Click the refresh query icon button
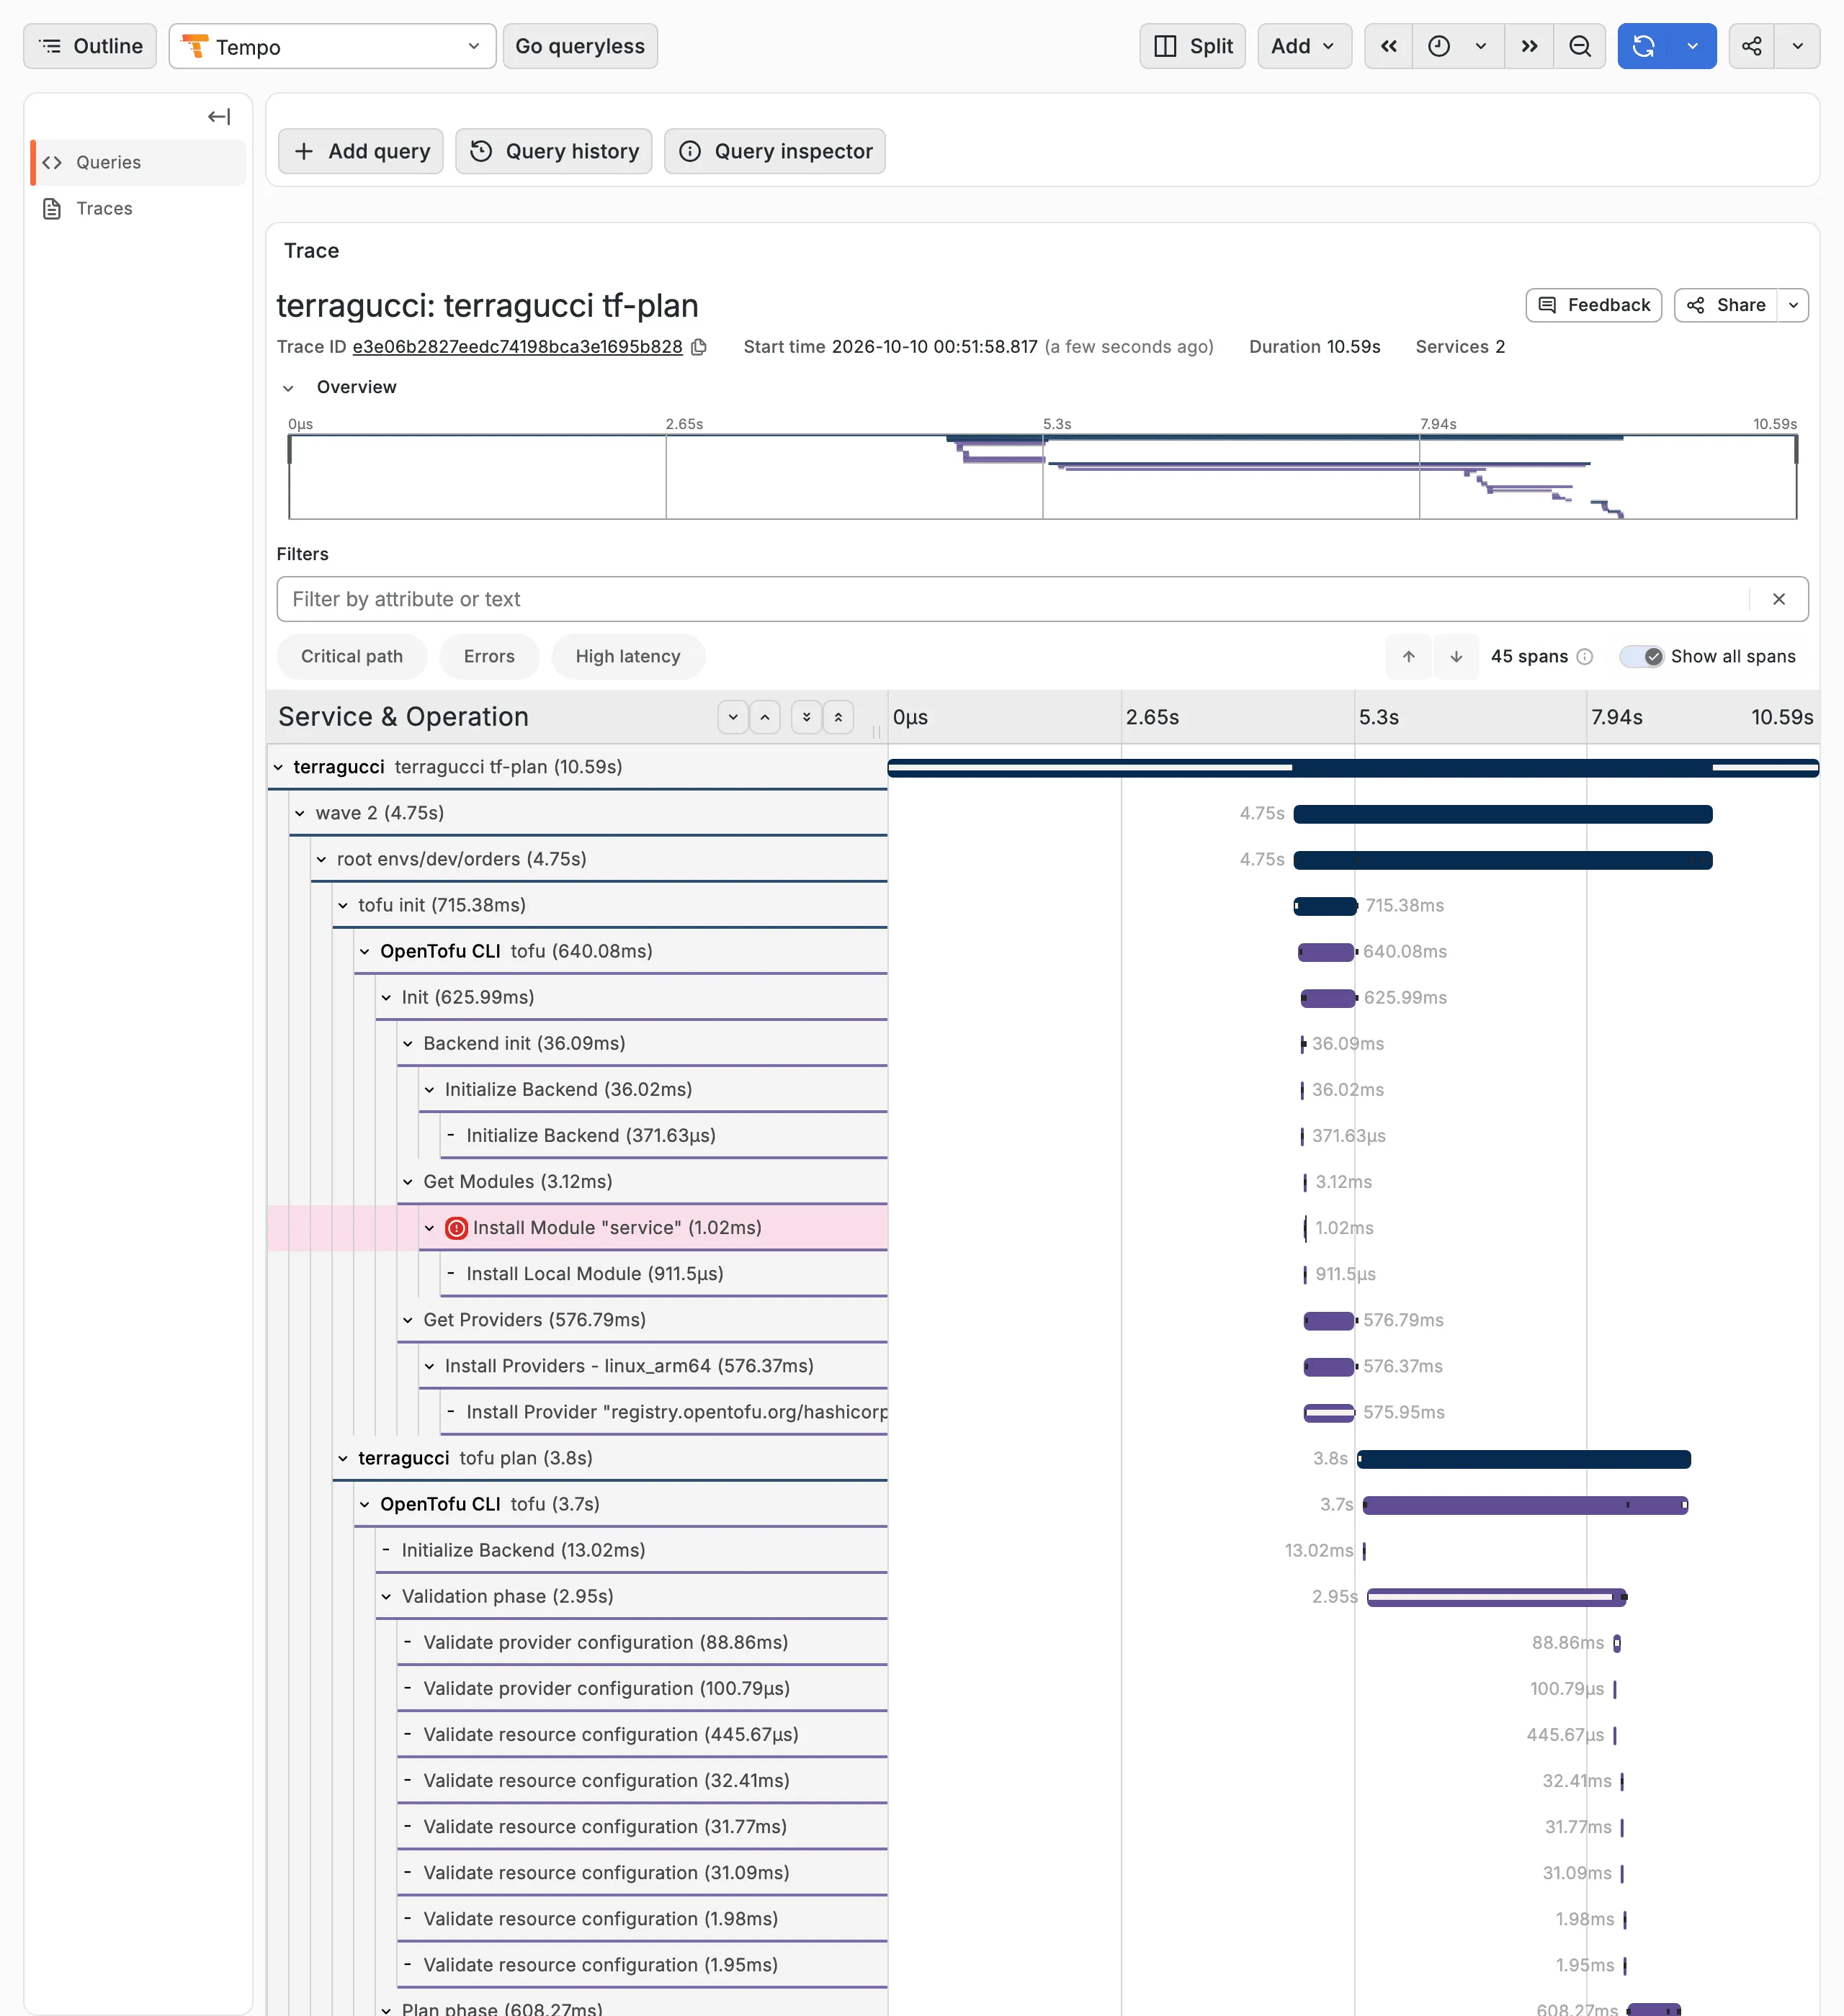Viewport: 1844px width, 2016px height. point(1644,46)
